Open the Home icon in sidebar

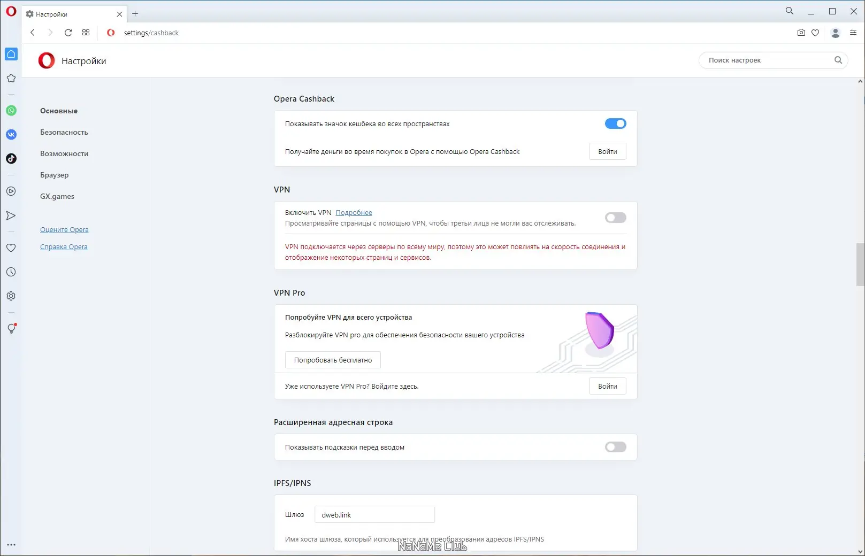point(11,54)
